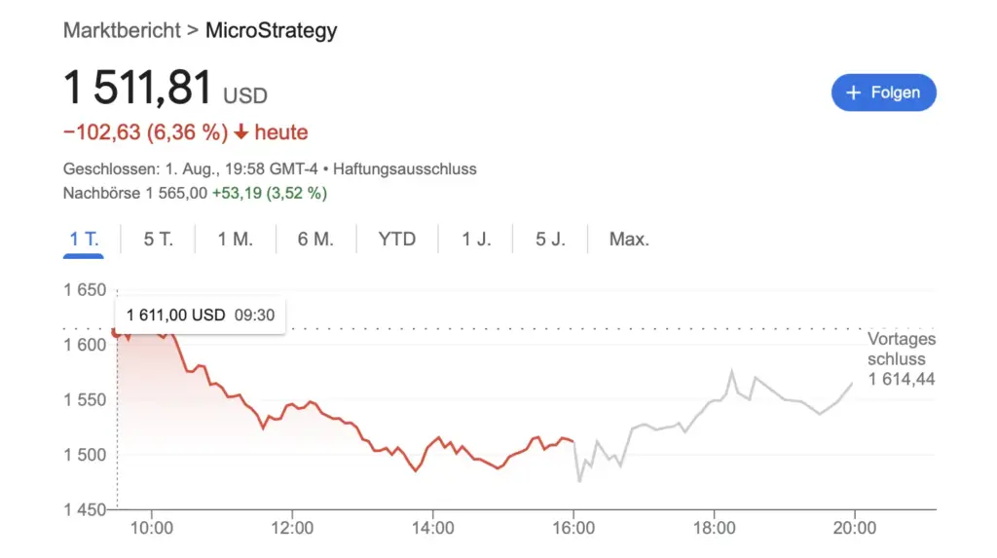Show the 6 M. chart range
This screenshot has height=558, width=997.
click(315, 239)
